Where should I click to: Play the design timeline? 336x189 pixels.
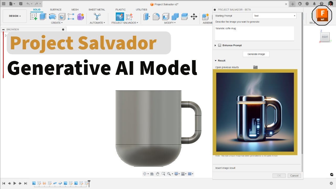(15, 183)
